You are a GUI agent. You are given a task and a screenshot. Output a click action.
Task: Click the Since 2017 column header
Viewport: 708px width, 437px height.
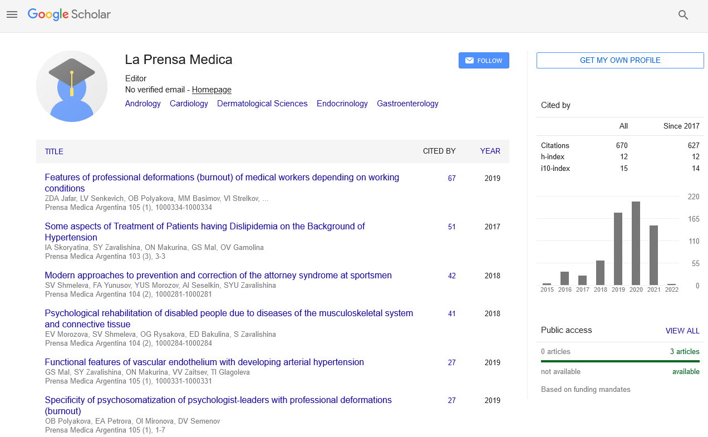[681, 126]
